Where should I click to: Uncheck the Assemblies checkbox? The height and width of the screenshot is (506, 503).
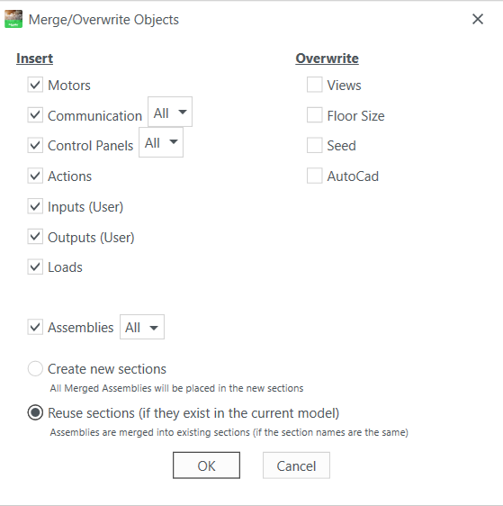[x=35, y=327]
